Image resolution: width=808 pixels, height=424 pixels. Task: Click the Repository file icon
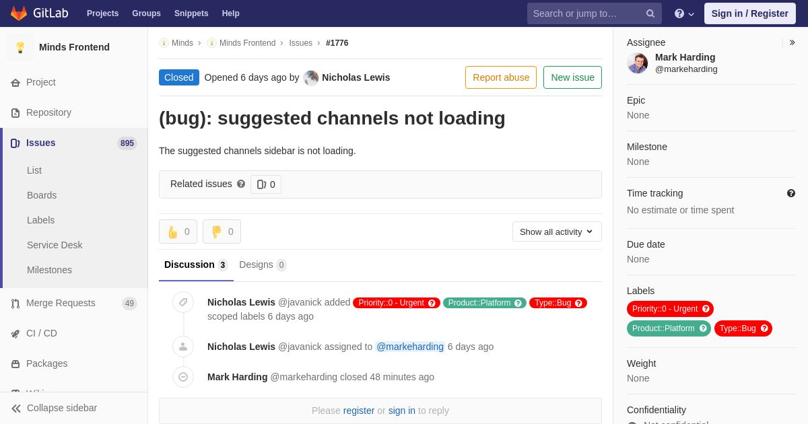pyautogui.click(x=15, y=113)
